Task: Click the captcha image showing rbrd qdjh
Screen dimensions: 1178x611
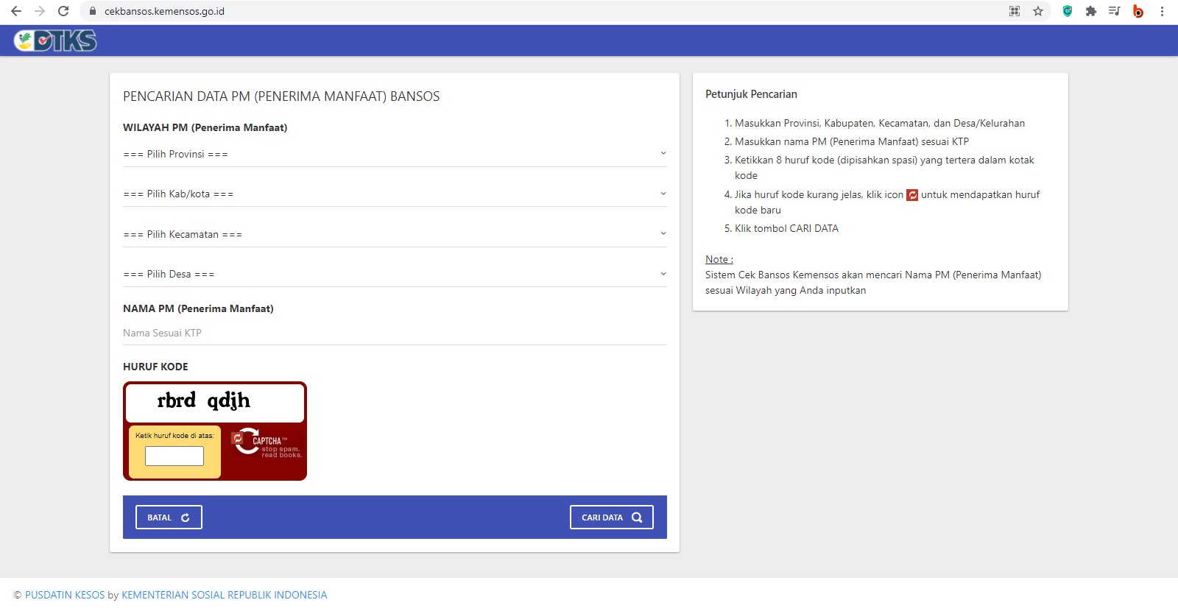Action: click(x=215, y=403)
